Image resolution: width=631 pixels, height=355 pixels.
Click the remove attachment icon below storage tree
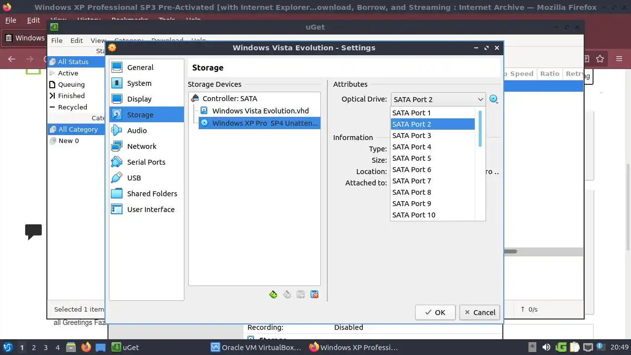(315, 294)
